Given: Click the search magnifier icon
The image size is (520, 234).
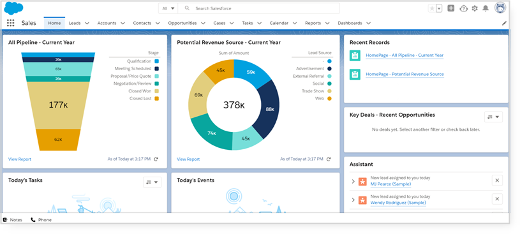Looking at the screenshot, I should click(187, 8).
